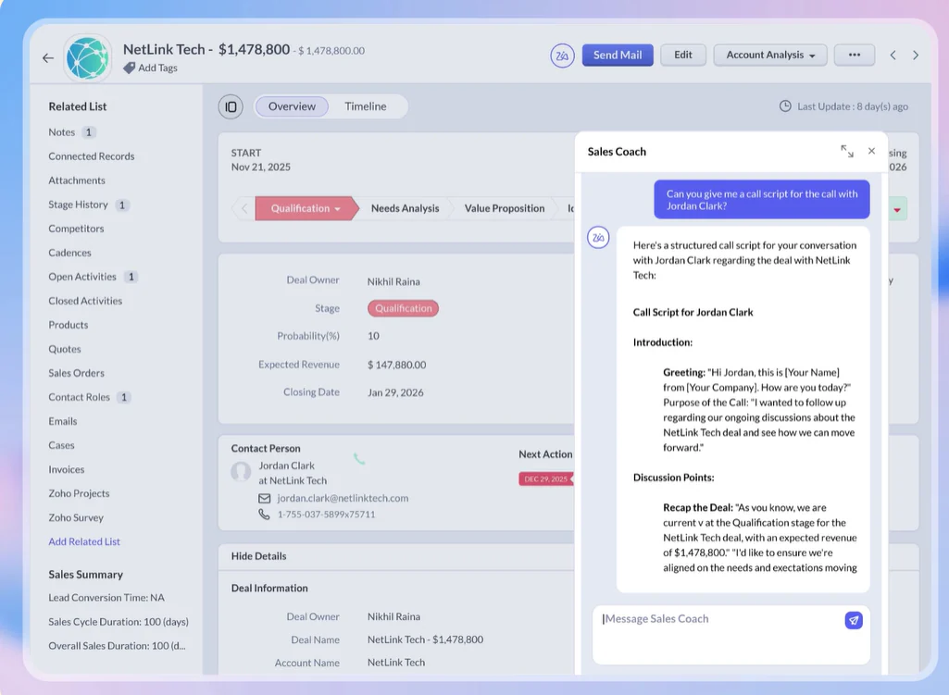Click the Add Tags tag icon

click(x=129, y=68)
